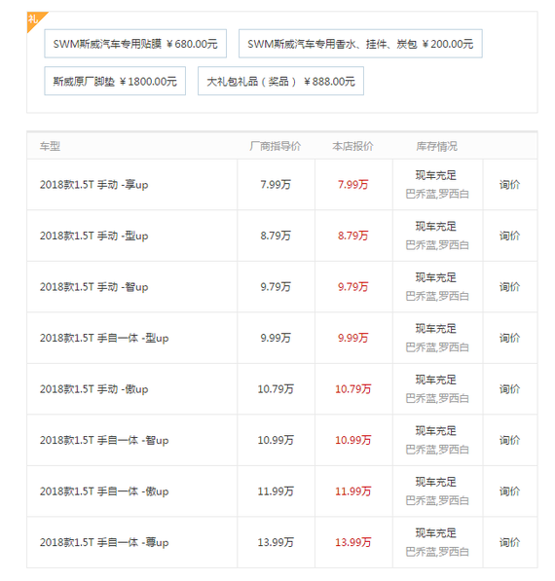This screenshot has width=555, height=581.
Task: Click 巴乔蓝,罗西白 colors in 手自一体 -智up row
Action: 437,450
